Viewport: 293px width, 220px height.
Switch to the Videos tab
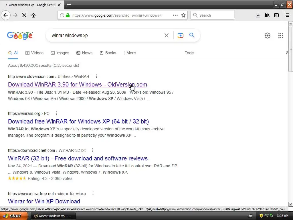(x=34, y=53)
